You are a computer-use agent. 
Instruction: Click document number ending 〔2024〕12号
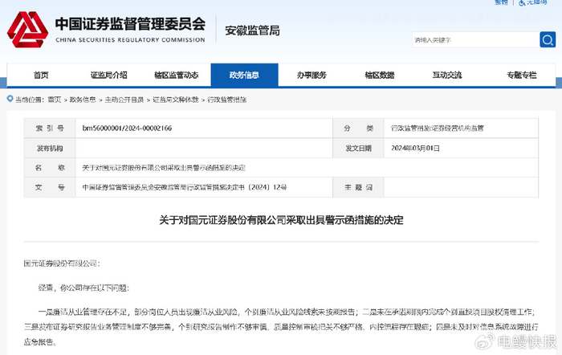pos(185,187)
